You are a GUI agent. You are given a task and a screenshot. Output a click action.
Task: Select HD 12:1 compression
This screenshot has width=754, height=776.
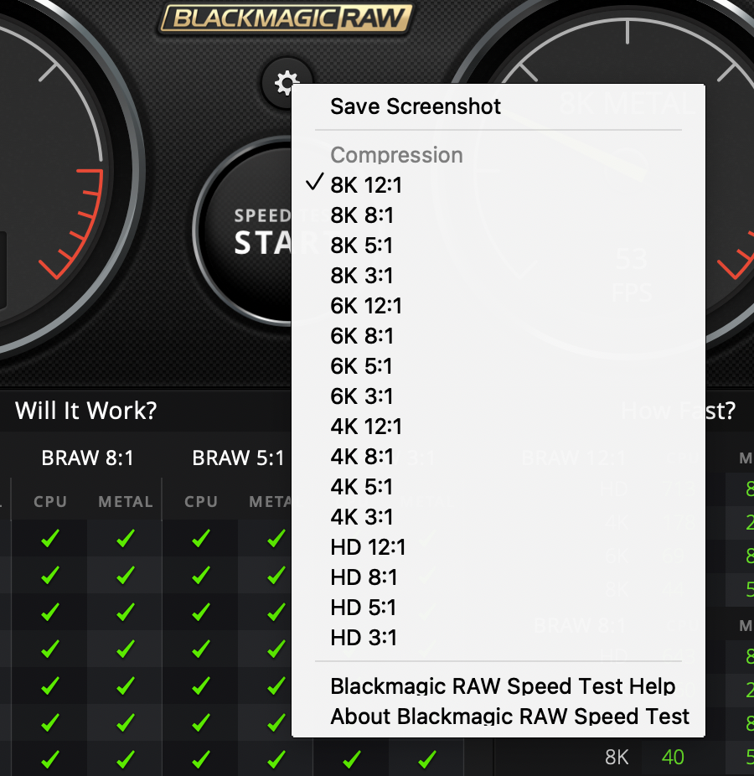coord(498,547)
